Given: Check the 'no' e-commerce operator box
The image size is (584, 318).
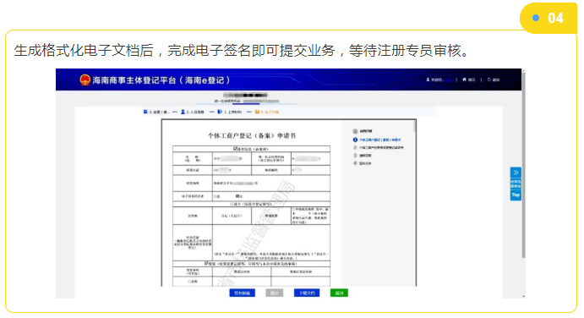Looking at the screenshot, I should coord(237,196).
